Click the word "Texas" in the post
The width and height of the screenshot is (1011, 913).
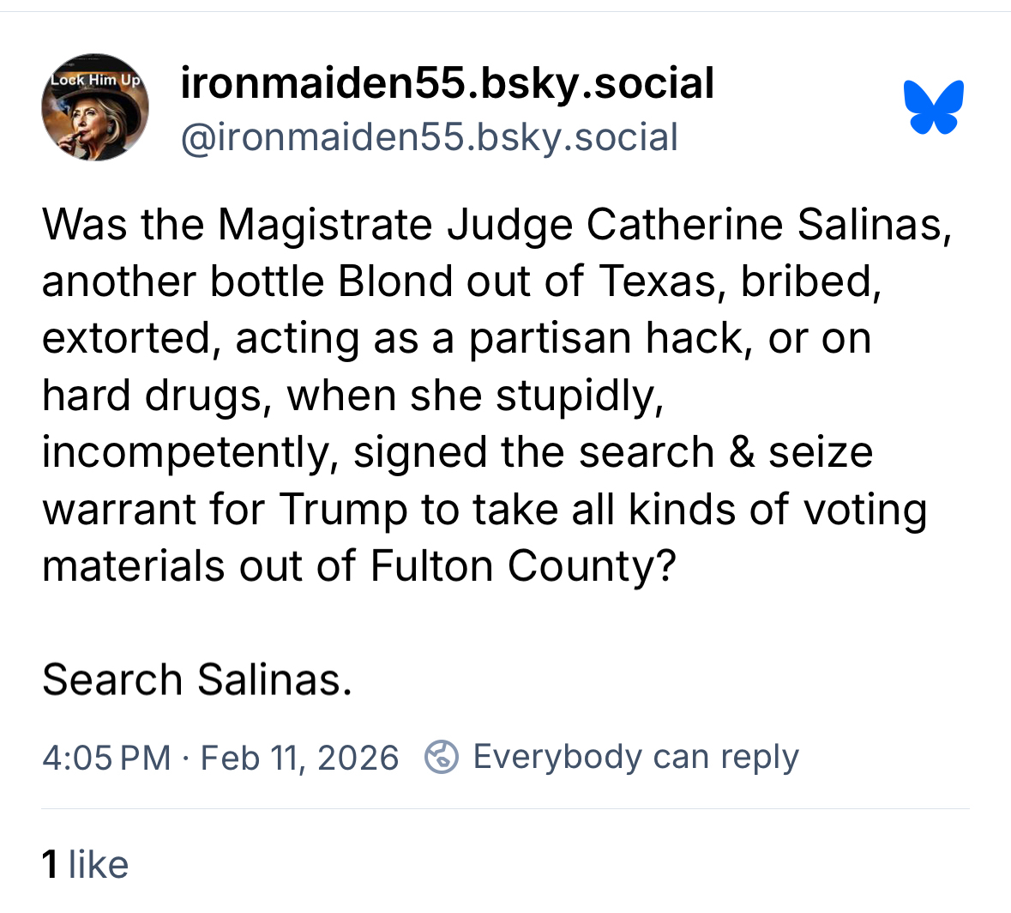[x=658, y=281]
